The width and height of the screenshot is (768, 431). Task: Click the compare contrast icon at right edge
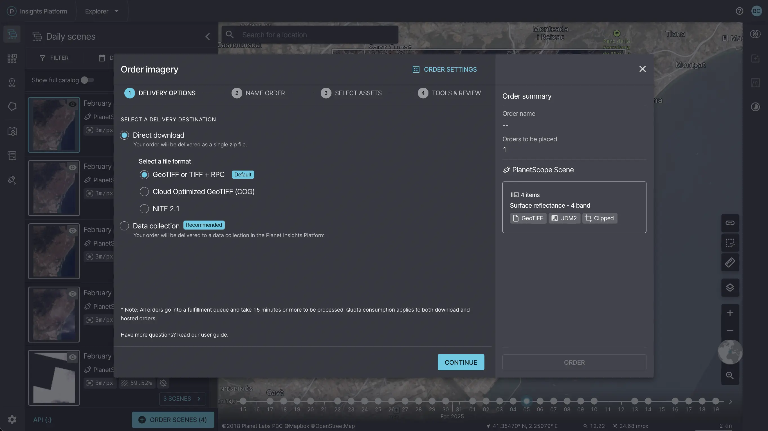point(755,107)
